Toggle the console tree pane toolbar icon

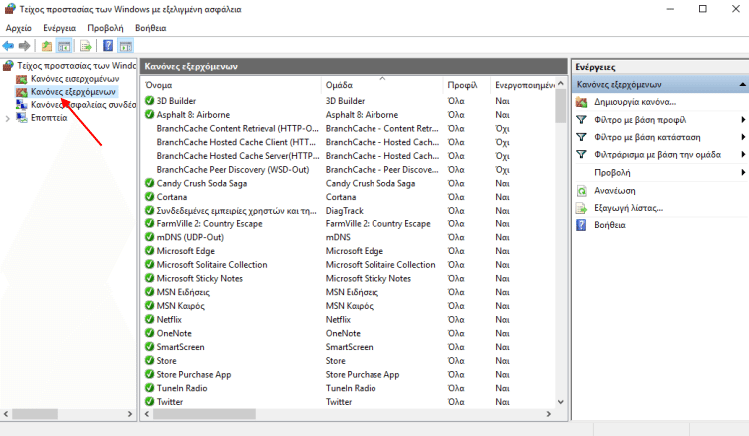click(64, 46)
